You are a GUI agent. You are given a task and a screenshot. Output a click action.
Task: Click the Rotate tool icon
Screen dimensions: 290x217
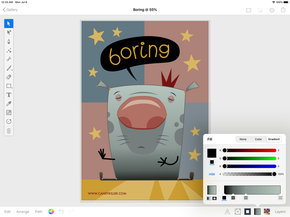coord(9,122)
